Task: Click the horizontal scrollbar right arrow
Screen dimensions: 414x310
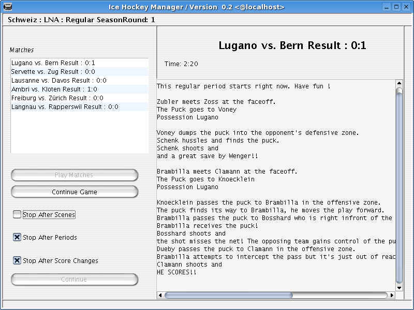Action: point(392,296)
